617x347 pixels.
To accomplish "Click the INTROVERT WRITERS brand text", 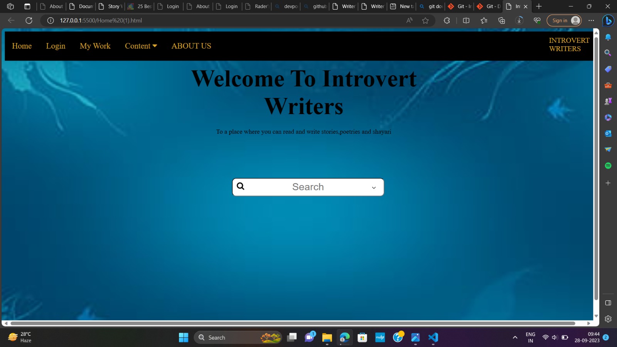I will pos(569,44).
